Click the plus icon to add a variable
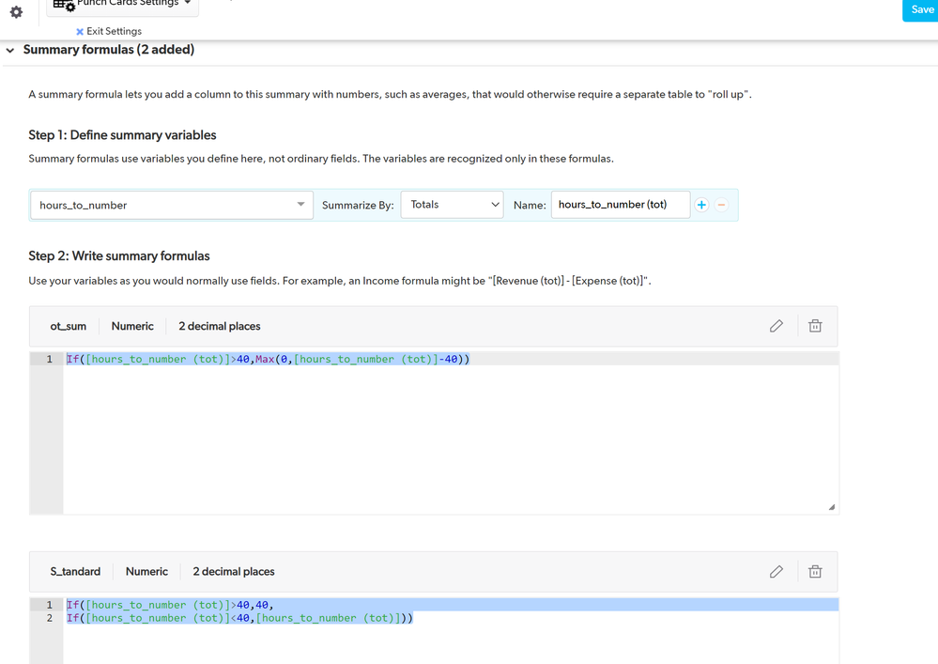Image resolution: width=938 pixels, height=664 pixels. click(x=701, y=205)
